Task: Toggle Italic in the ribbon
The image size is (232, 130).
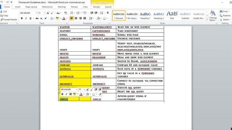Action: (26, 18)
